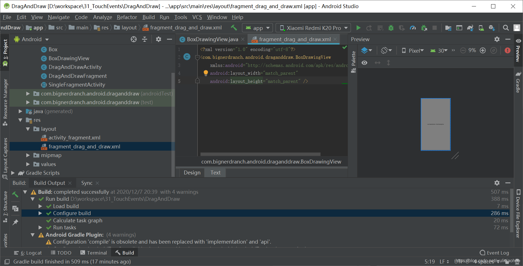Hide the Project panel with the minus icon
Image resolution: width=523 pixels, height=266 pixels.
tap(169, 39)
